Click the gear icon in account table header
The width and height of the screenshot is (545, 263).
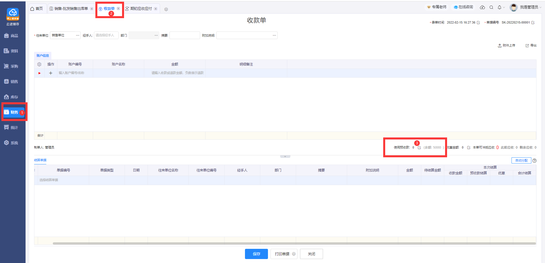(39, 64)
